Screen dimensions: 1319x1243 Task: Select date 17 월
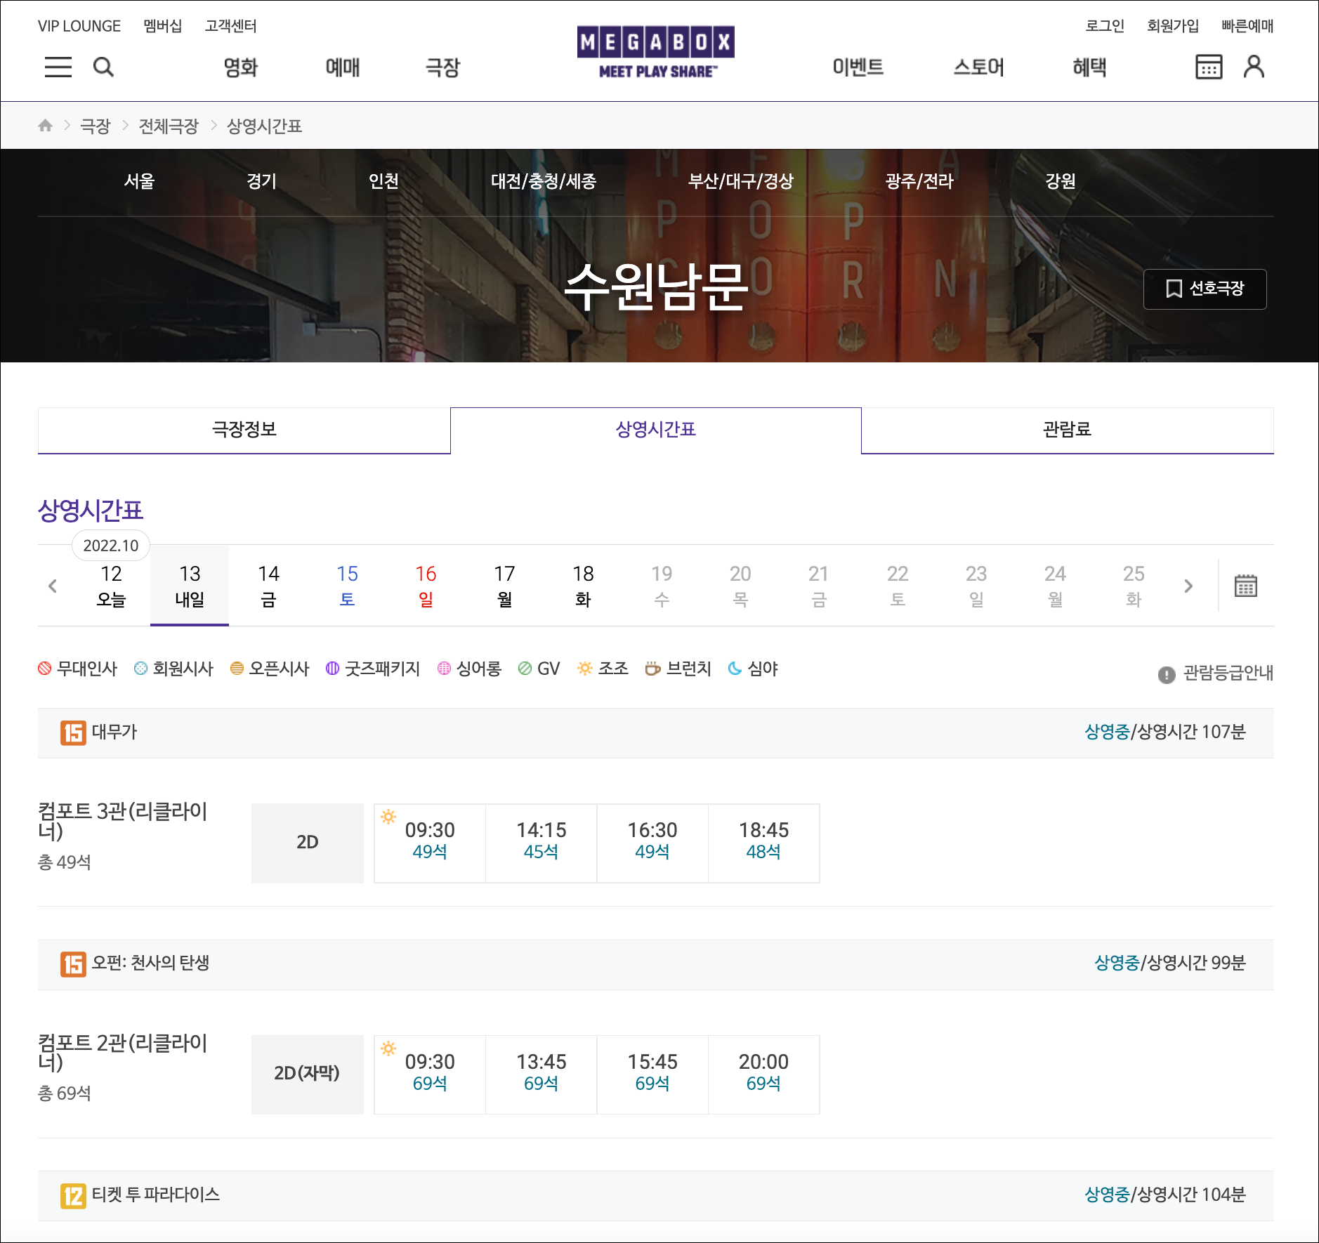click(504, 586)
